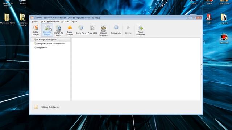Open the Ayuda menu
The image size is (232, 130).
(x=74, y=22)
